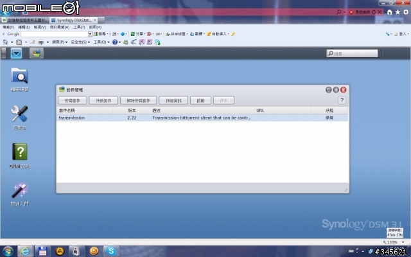Open the DSM main menu arrow button
This screenshot has height=257, width=411.
point(16,53)
